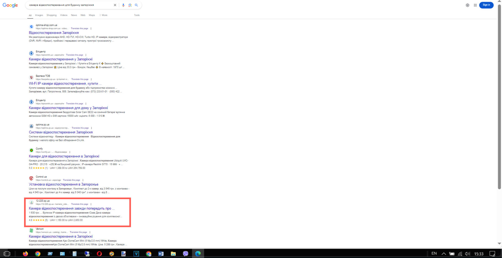Open the Vencon Камери відеоспостереження в Запоріжжі link
502x258 pixels.
[x=61, y=236]
